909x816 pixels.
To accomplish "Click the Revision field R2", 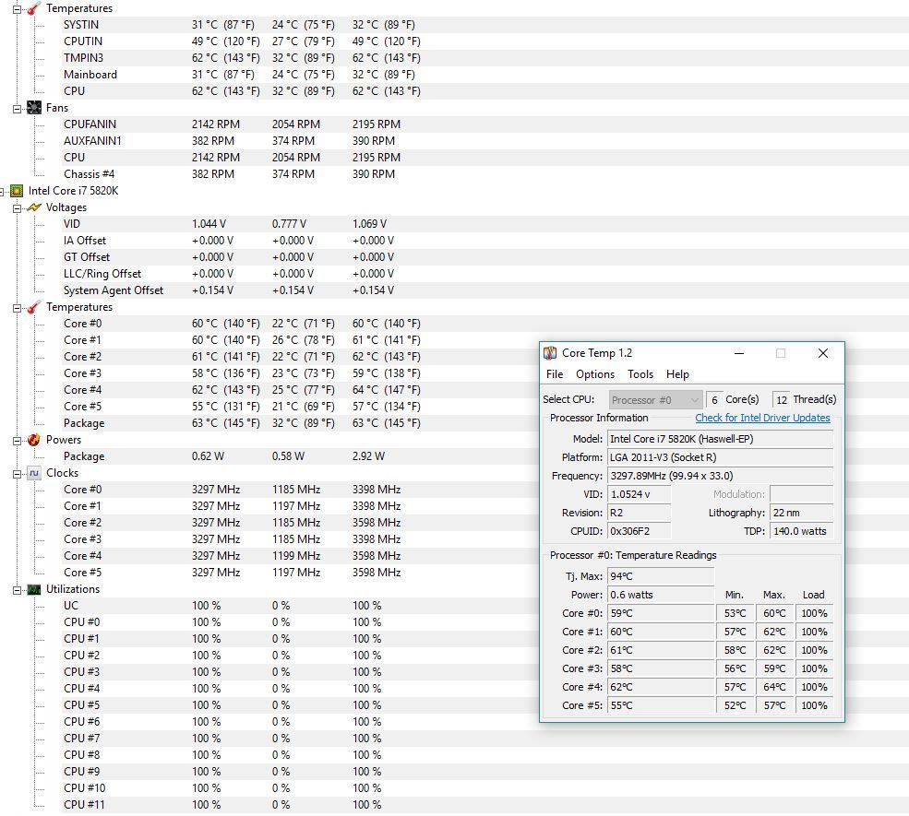I will 639,513.
